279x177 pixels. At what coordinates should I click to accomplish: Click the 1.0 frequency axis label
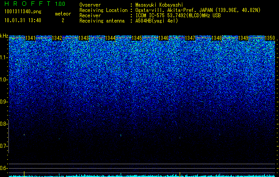[x=4, y=80]
